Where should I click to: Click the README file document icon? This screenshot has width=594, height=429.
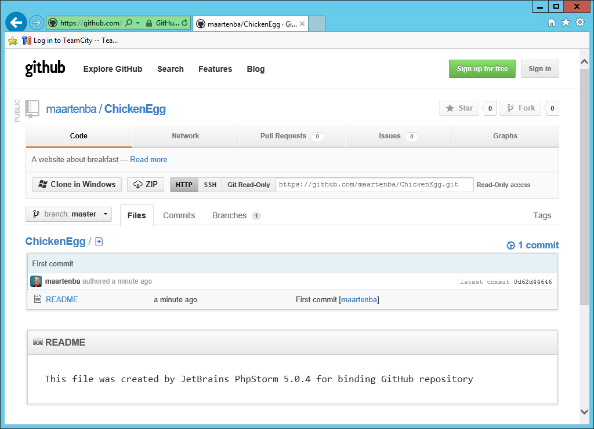click(38, 299)
